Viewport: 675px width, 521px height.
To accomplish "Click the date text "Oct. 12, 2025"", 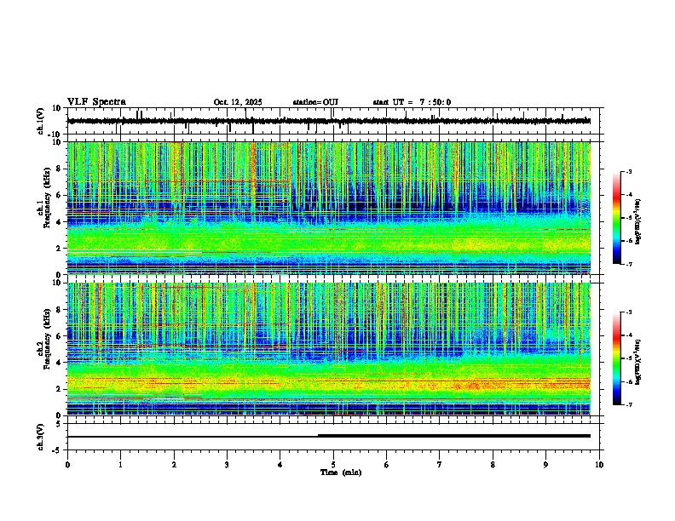I will 238,102.
